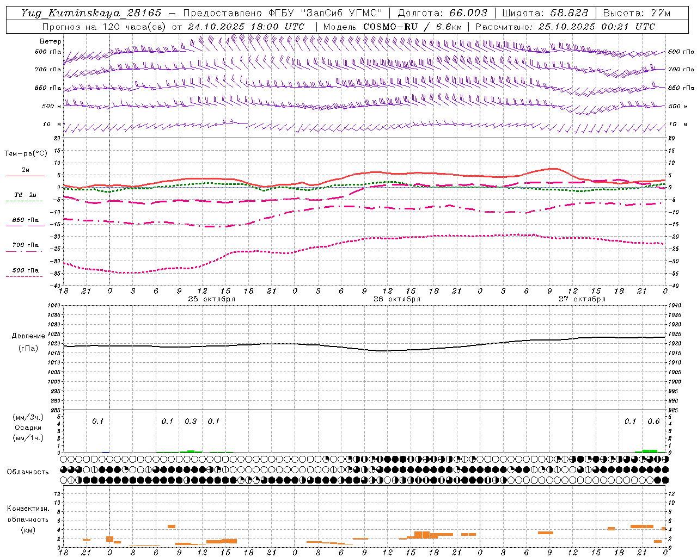Click the '26 октября' date label

coord(397,299)
